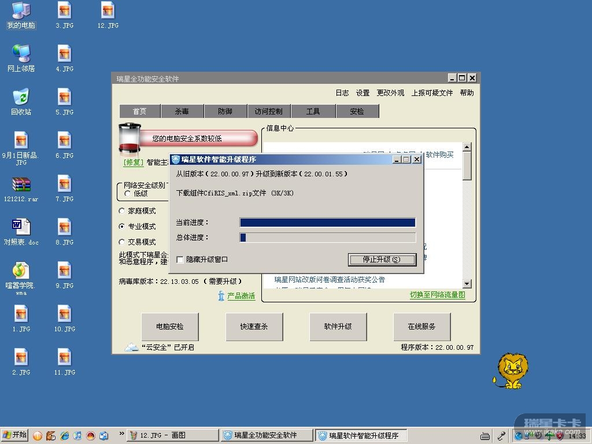Click the [修复] link
The width and height of the screenshot is (592, 444).
pyautogui.click(x=134, y=162)
